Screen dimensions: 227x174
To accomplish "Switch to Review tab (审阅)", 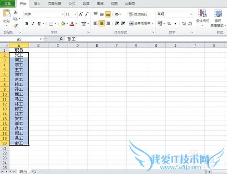I will [100, 4].
